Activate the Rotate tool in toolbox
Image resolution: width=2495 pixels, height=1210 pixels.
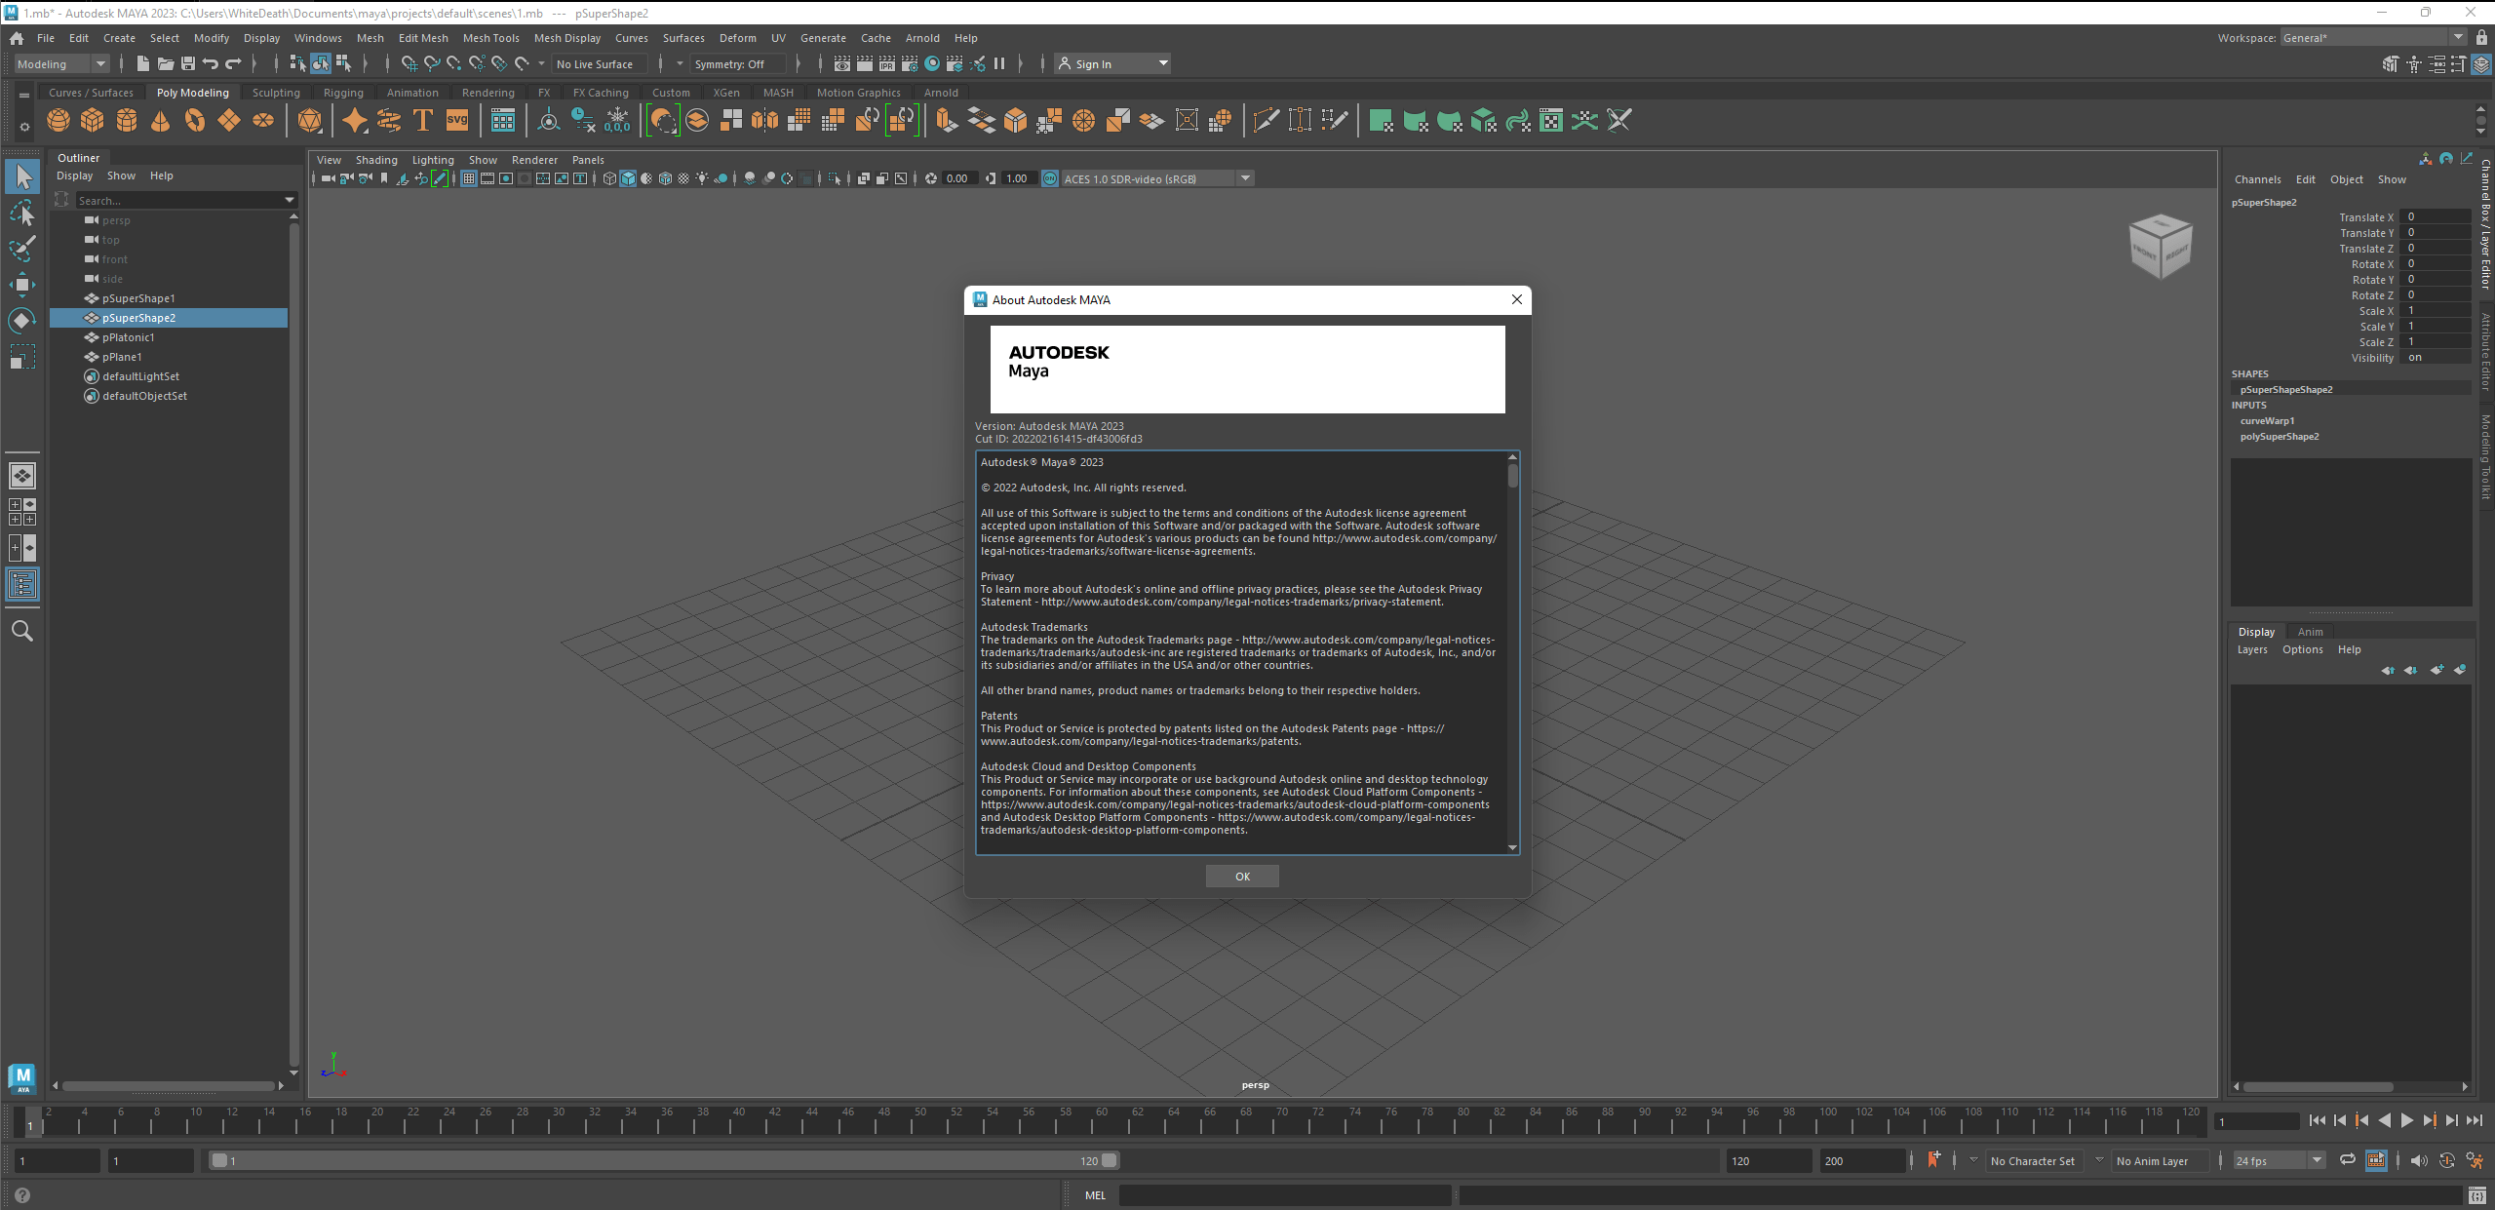coord(21,321)
